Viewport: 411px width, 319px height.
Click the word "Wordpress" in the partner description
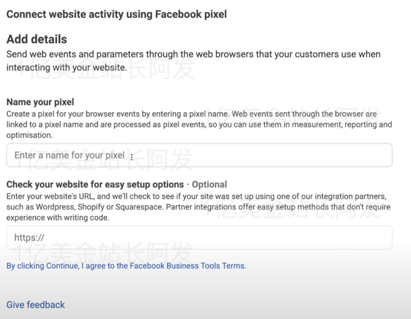point(55,207)
